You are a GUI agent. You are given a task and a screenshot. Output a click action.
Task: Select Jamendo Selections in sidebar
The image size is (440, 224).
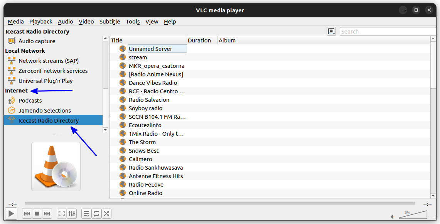click(x=45, y=111)
